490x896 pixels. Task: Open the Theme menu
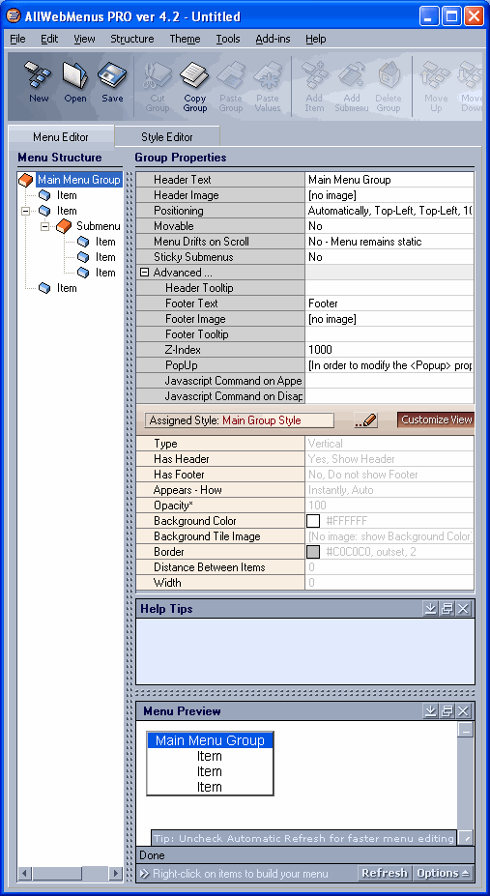[185, 39]
